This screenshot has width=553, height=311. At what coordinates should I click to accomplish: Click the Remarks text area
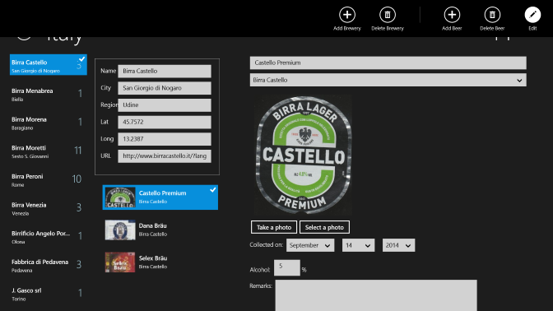point(376,295)
